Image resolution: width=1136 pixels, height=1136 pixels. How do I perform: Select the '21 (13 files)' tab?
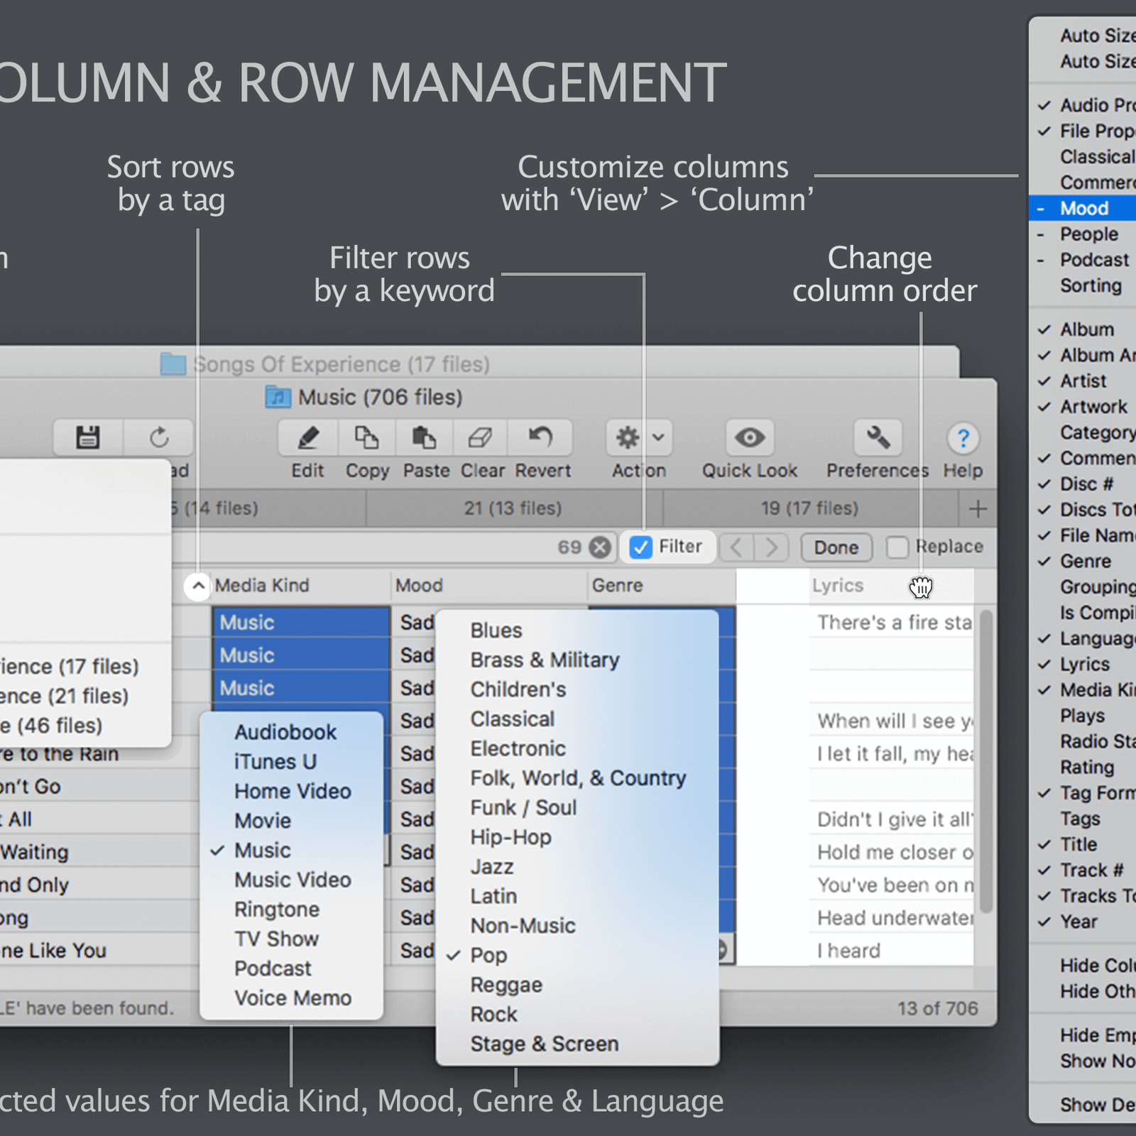click(513, 508)
